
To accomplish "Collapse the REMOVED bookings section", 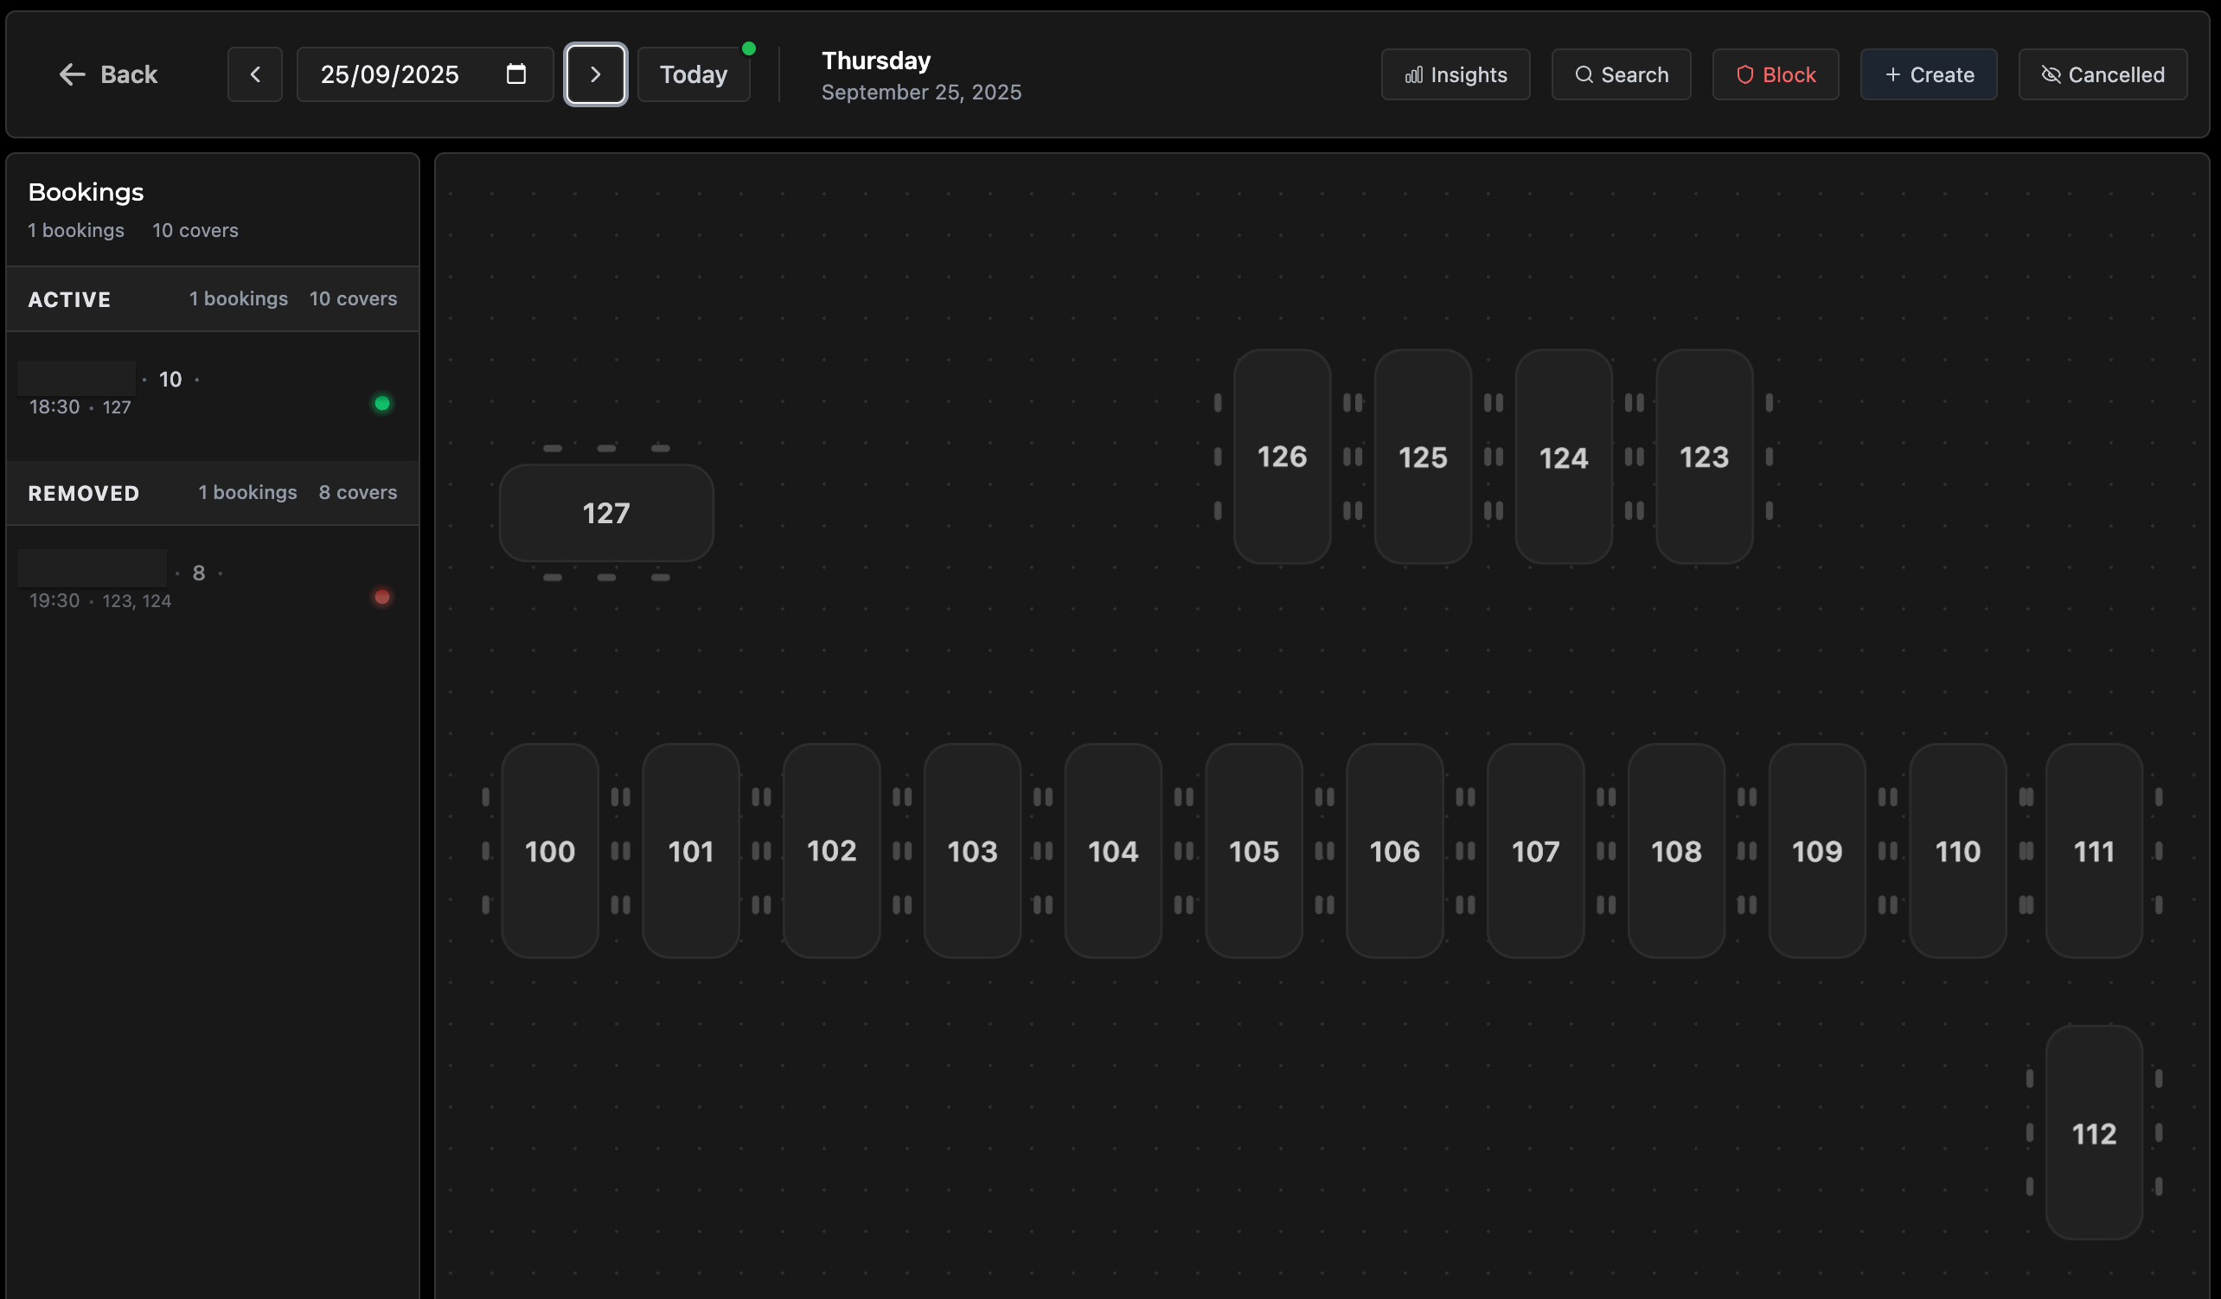I will 84,494.
